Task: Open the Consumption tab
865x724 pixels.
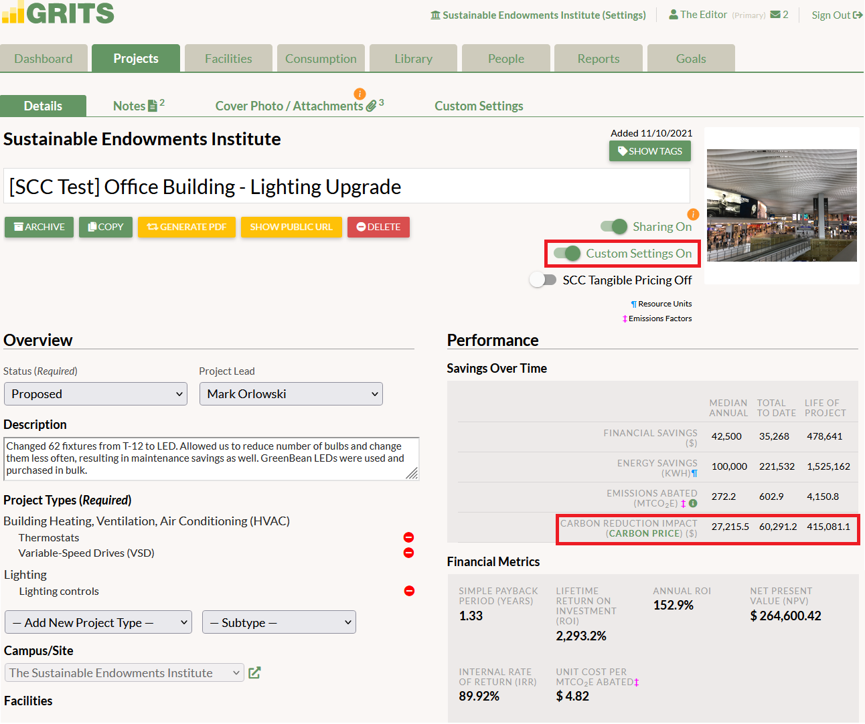Action: 321,58
